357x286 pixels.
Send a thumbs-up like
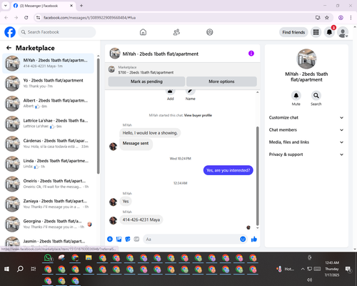click(x=254, y=239)
